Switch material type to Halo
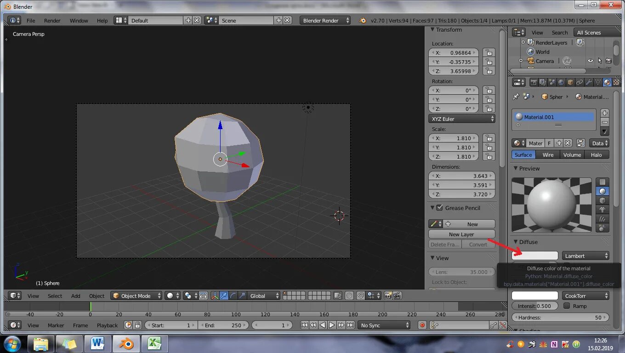The image size is (625, 353). [x=597, y=155]
